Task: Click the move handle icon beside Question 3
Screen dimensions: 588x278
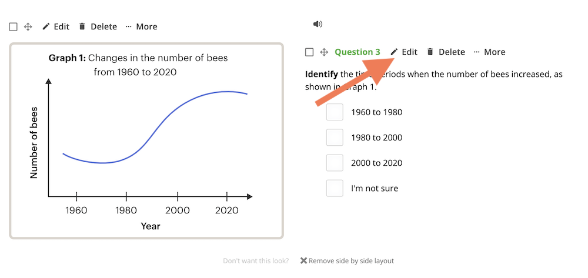Action: (324, 52)
